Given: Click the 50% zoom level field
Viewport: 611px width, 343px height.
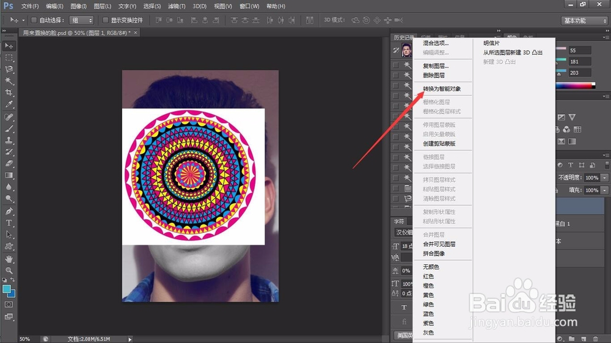Looking at the screenshot, I should pyautogui.click(x=25, y=339).
